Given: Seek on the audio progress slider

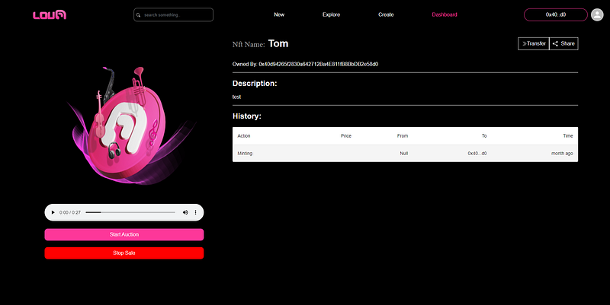Looking at the screenshot, I should click(130, 212).
